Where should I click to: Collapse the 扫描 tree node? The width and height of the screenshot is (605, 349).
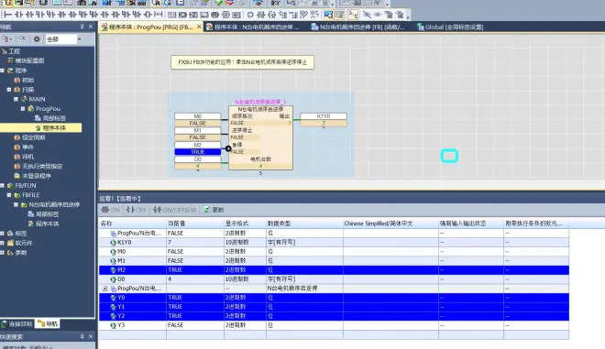point(9,89)
